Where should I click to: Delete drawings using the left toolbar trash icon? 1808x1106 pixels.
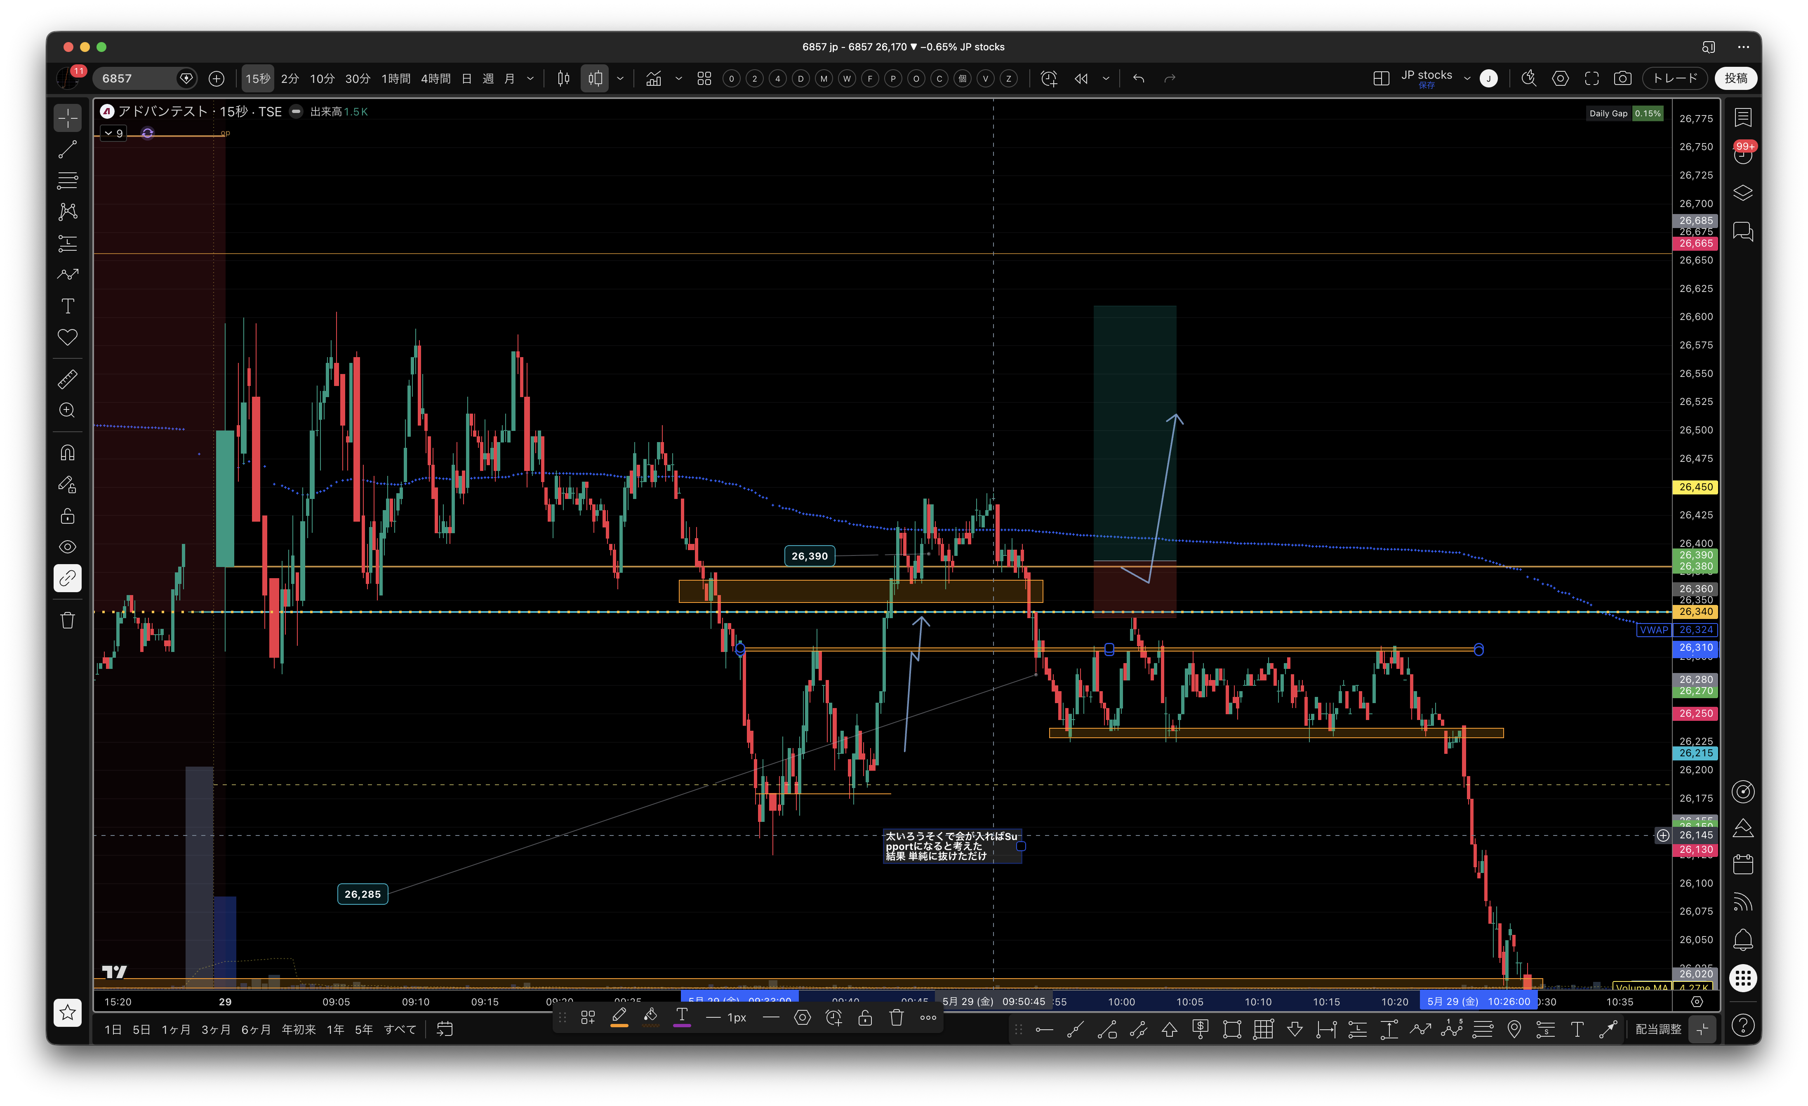click(x=68, y=621)
